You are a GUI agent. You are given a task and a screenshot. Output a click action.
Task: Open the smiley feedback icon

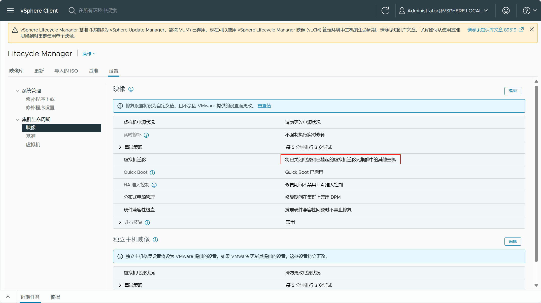coord(506,11)
